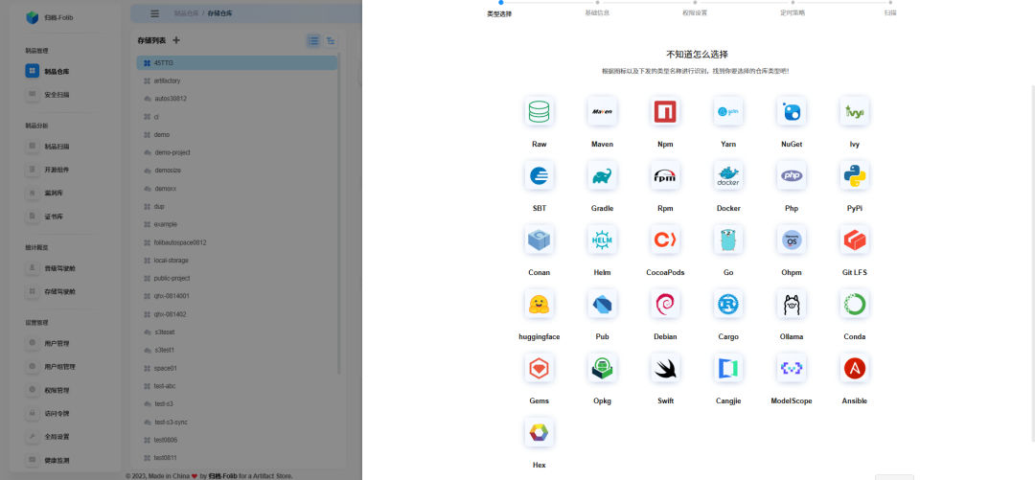Select the Cangjie repository type icon
The height and width of the screenshot is (480, 1035).
[x=728, y=368]
